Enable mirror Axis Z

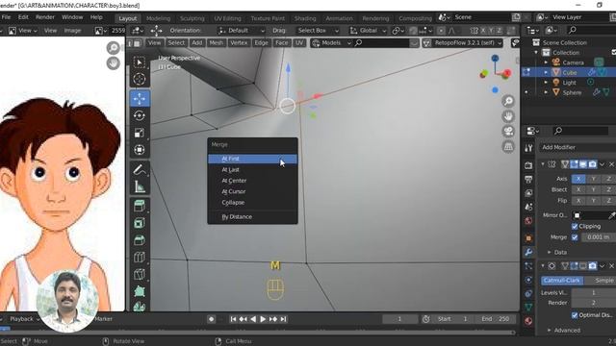point(608,179)
